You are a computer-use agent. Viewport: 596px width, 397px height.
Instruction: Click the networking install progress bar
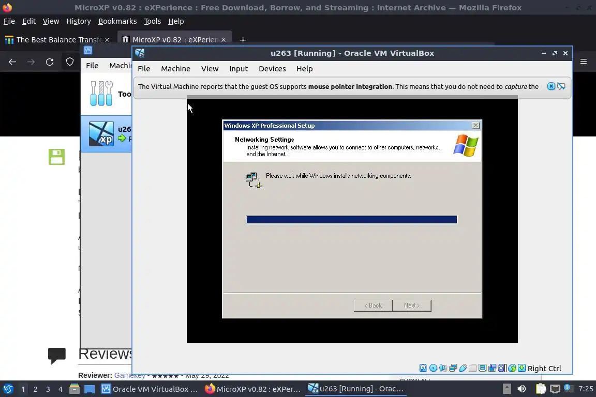pyautogui.click(x=352, y=220)
